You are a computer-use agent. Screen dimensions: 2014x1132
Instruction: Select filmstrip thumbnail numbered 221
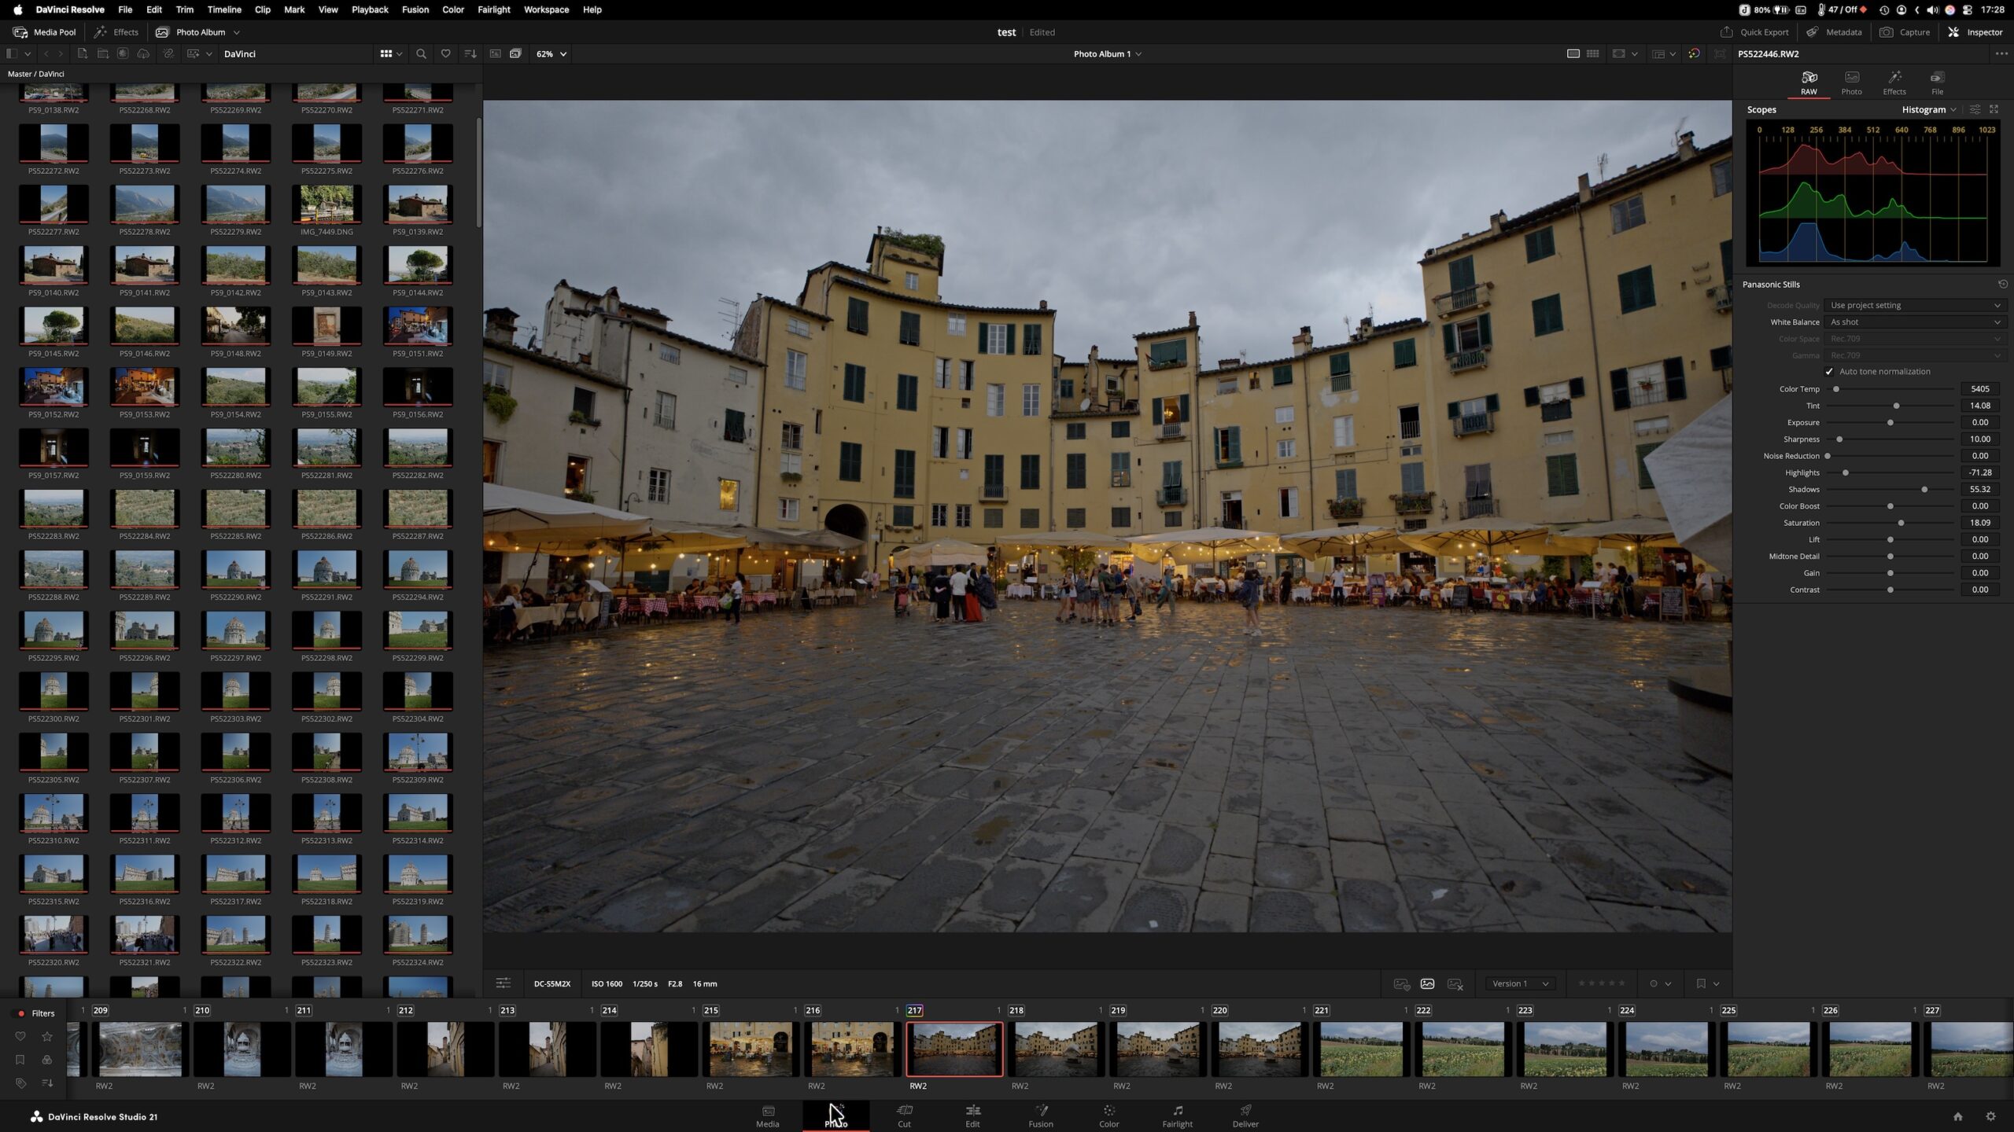click(1362, 1049)
